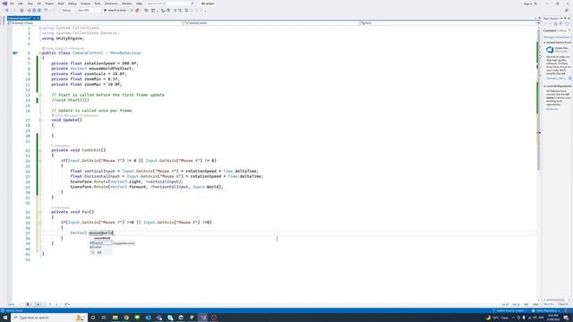Viewport: 573px width, 322px height.
Task: Open the Build menu
Action: (x=61, y=4)
